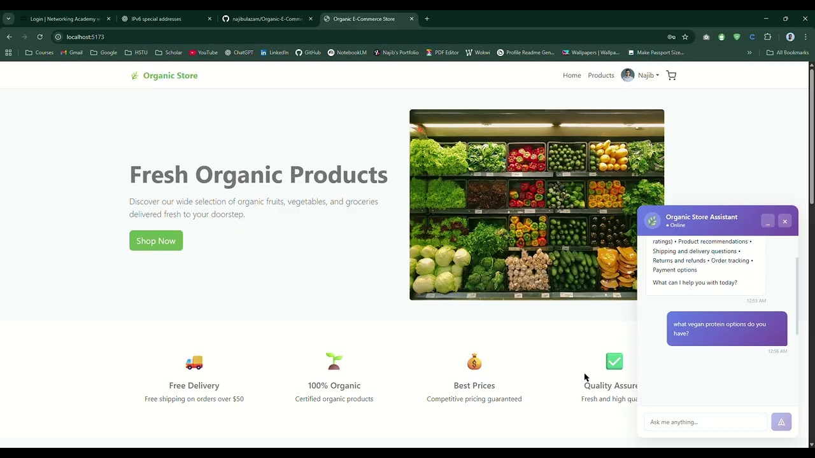Open the Wokwi bookmark
Screen dimensions: 815x458
point(478,53)
